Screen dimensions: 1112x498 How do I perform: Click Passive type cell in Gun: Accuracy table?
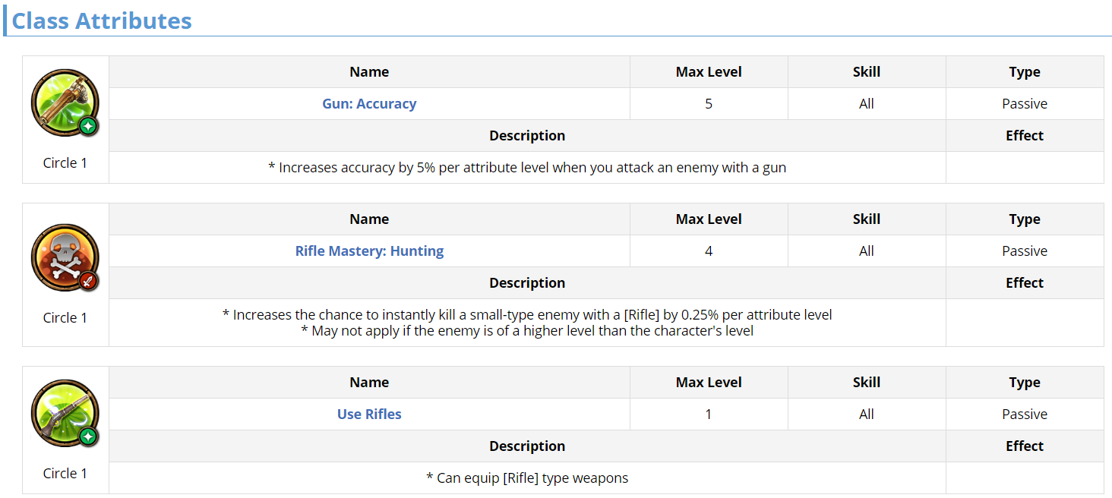tap(1024, 104)
